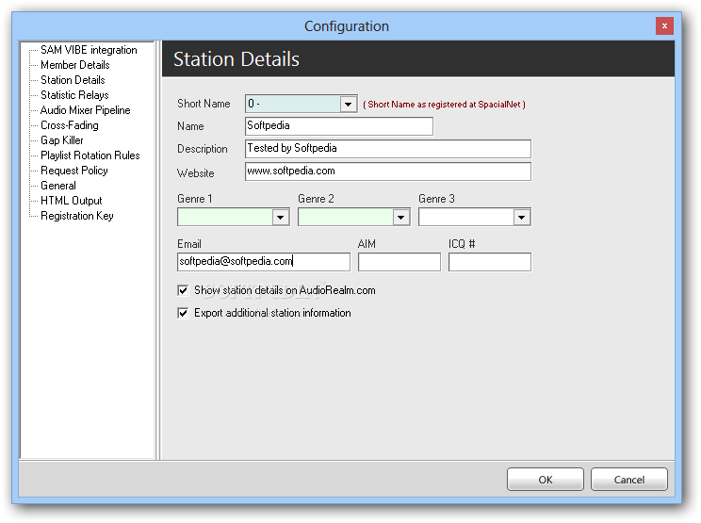Go to Audio Mixer Pipeline settings

click(86, 110)
